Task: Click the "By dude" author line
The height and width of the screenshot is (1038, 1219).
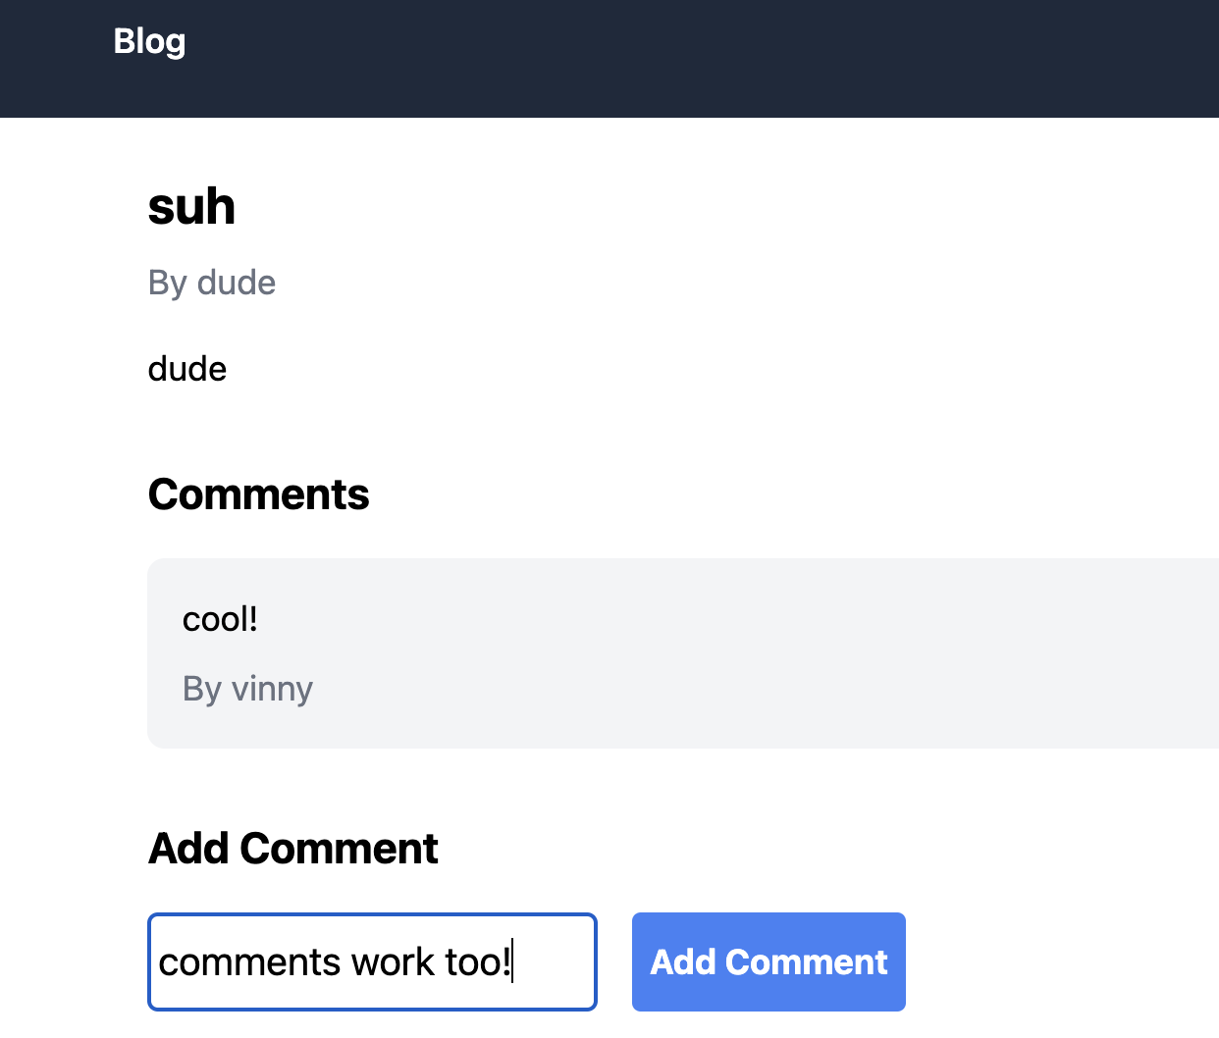Action: pyautogui.click(x=211, y=283)
